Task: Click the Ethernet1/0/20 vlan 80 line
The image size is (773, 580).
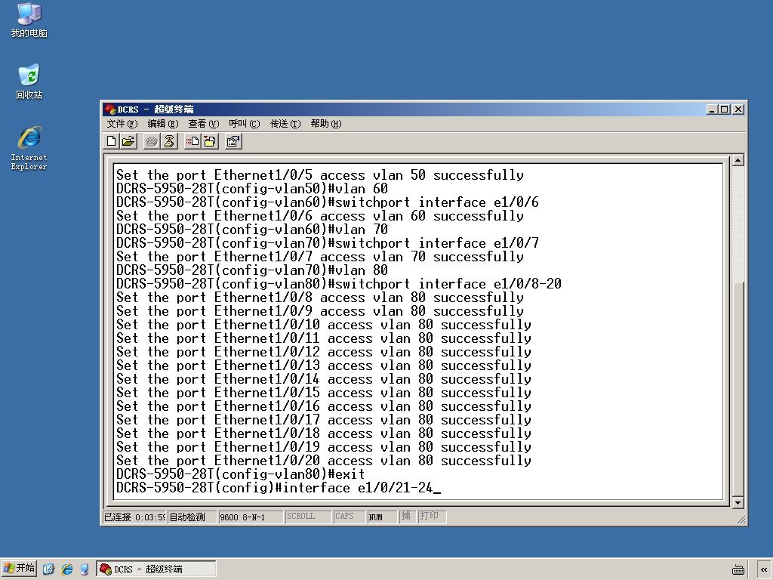Action: (x=324, y=461)
